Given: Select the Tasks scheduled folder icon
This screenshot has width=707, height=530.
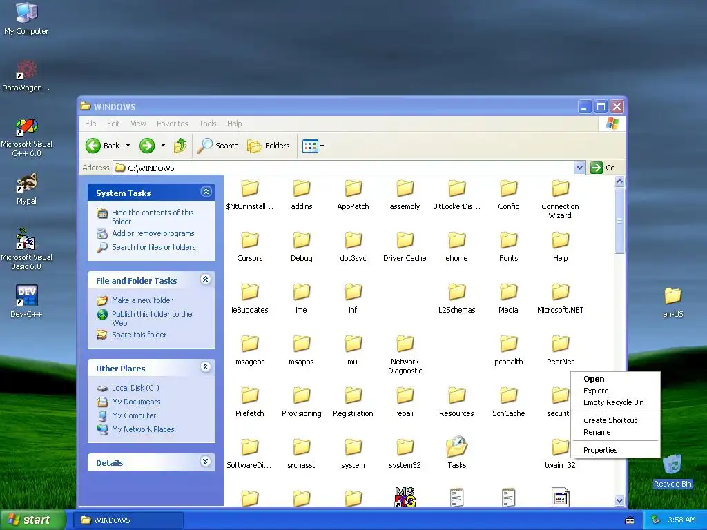Looking at the screenshot, I should click(457, 446).
